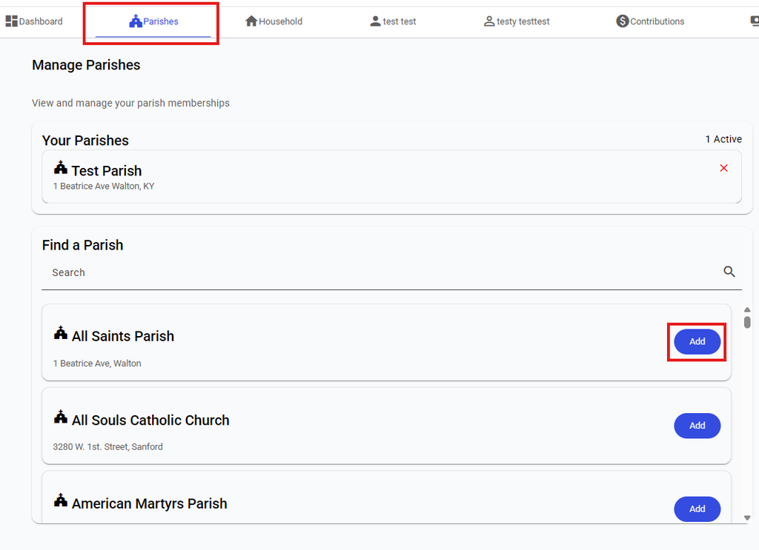The width and height of the screenshot is (759, 550).
Task: Add All Saints Parish
Action: tap(697, 342)
